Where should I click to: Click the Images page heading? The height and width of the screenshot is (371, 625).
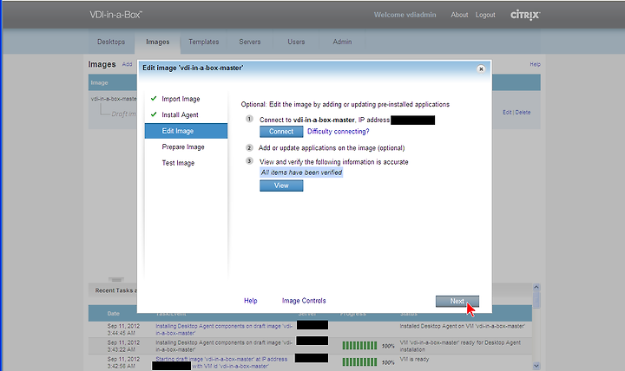click(x=102, y=64)
